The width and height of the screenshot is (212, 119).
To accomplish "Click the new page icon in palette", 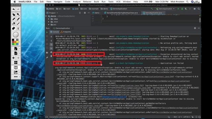I will pos(16,49).
